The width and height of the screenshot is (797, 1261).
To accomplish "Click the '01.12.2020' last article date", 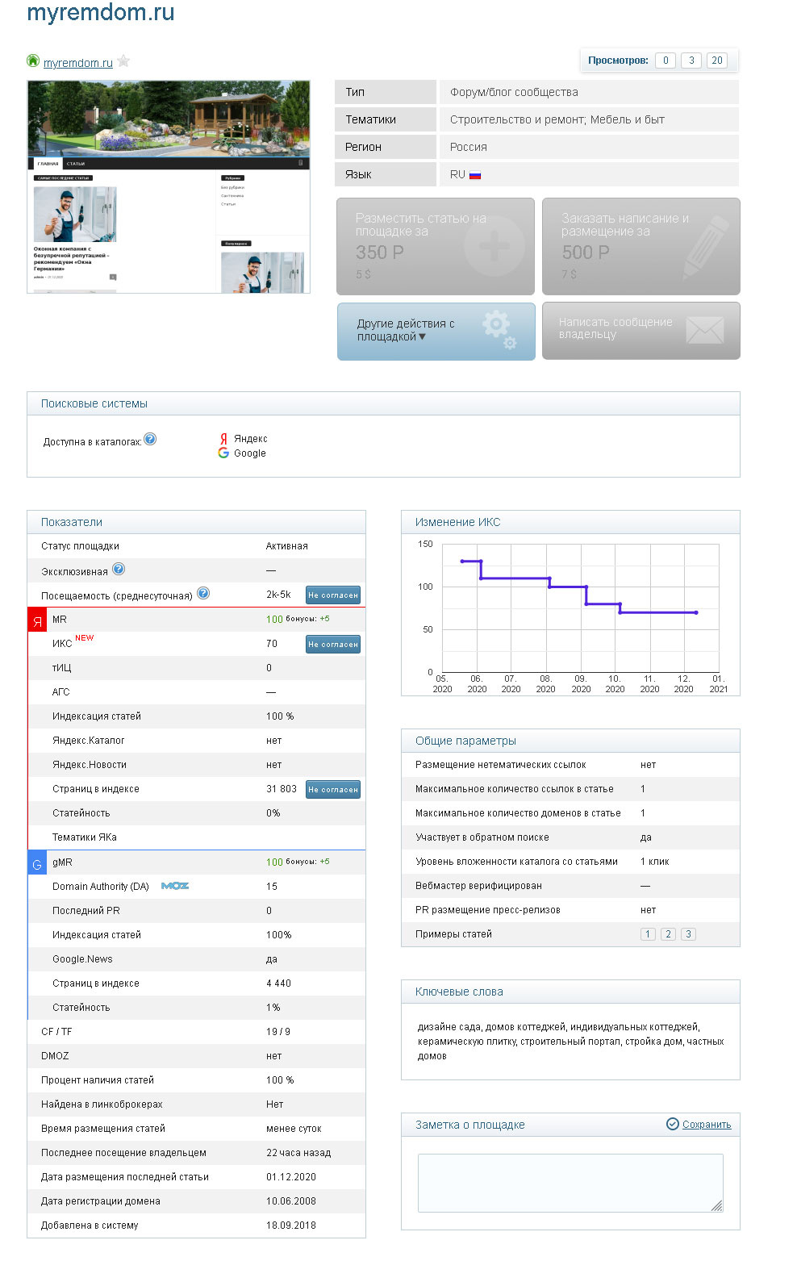I will point(291,1177).
